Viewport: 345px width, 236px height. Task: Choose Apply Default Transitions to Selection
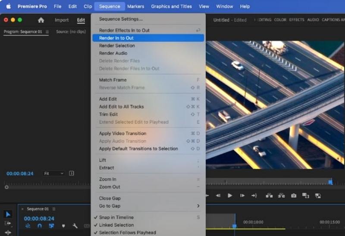pos(148,149)
